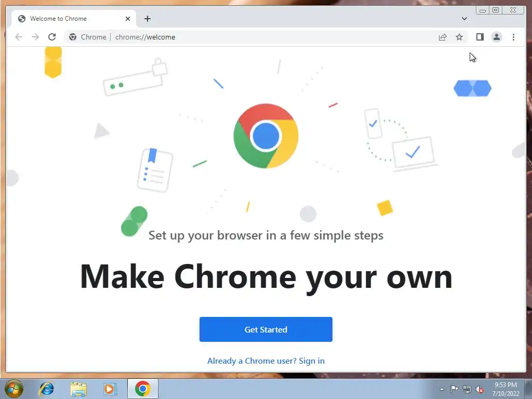Open the profile avatar menu
532x399 pixels.
pos(497,37)
